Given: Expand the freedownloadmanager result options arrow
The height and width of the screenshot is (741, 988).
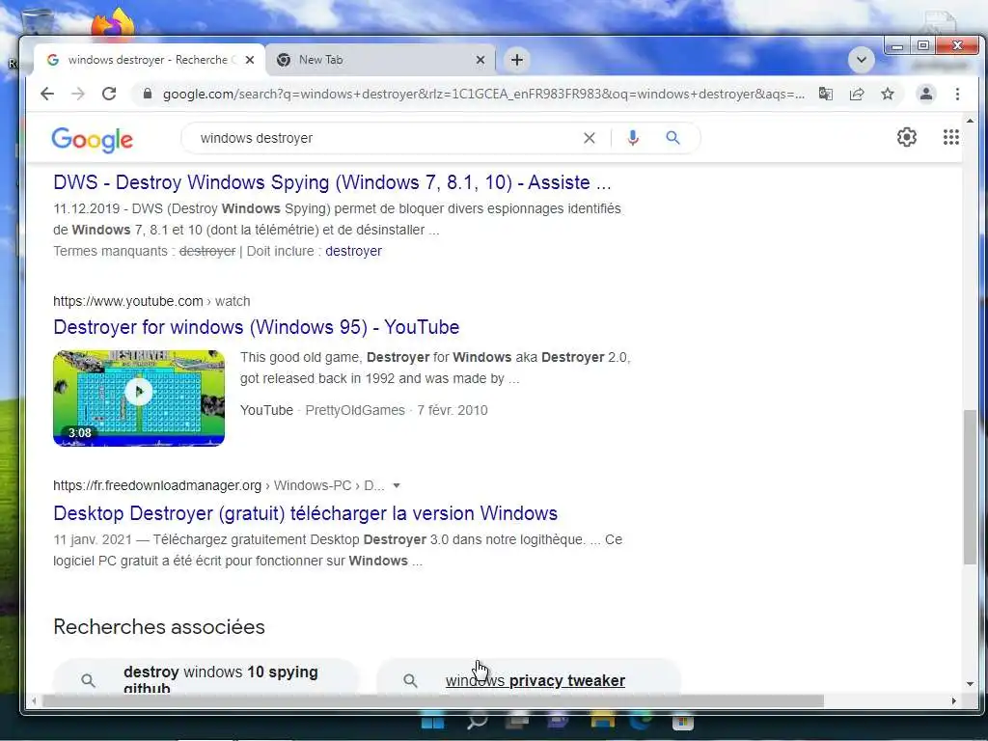Looking at the screenshot, I should [x=397, y=486].
